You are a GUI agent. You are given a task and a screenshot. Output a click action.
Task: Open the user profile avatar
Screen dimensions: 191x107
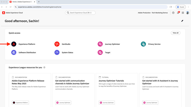click(x=188, y=13)
